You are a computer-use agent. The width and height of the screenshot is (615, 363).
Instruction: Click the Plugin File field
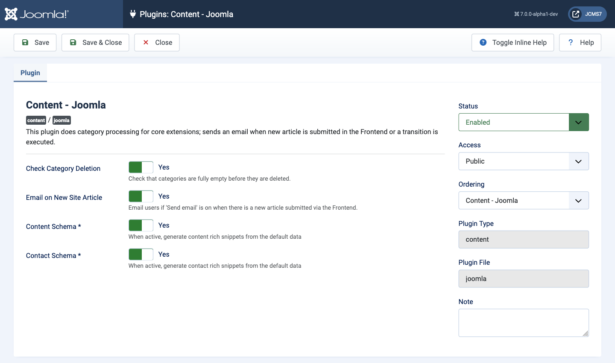[x=524, y=278]
